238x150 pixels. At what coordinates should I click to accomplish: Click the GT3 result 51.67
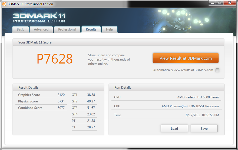(91, 108)
